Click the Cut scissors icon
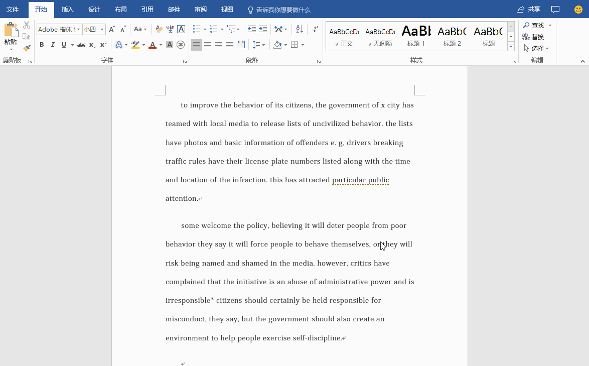The width and height of the screenshot is (589, 366). pos(26,25)
